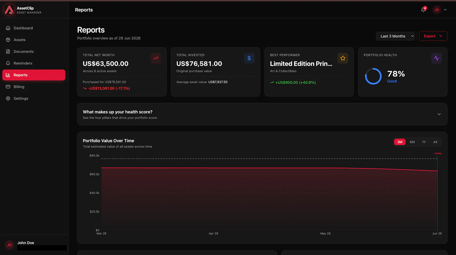456x255 pixels.
Task: Click the Documents file icon
Action: tap(8, 52)
